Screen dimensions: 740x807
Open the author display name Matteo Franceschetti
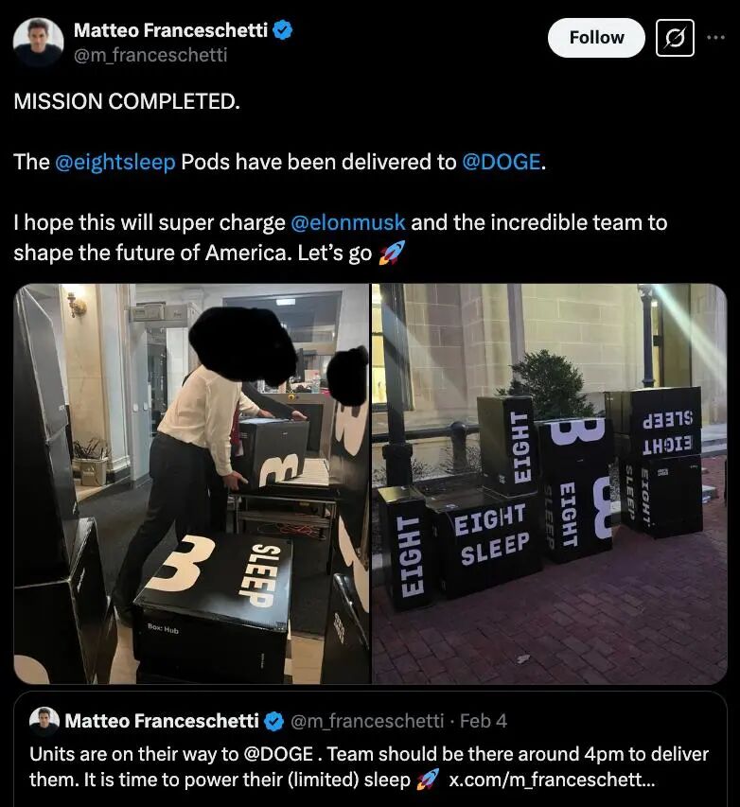click(x=171, y=30)
